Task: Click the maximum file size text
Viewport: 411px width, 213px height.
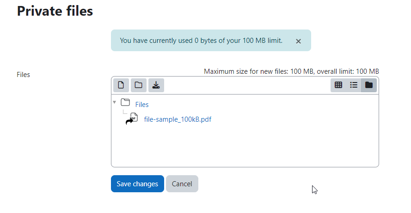Action: 291,71
